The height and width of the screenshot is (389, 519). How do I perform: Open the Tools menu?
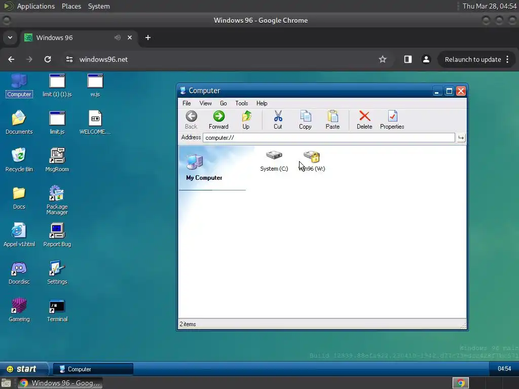point(242,103)
